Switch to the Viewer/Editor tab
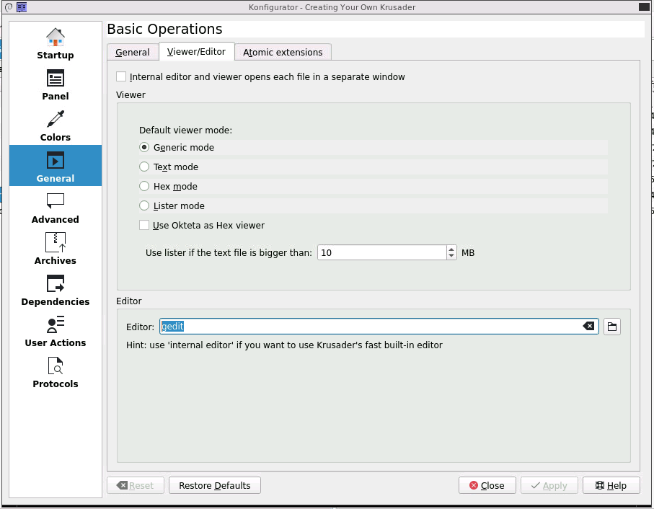Screen dimensions: 654x509 click(196, 51)
